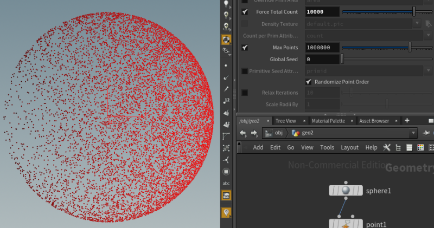The height and width of the screenshot is (228, 434).
Task: Disable Randomize Point Order checkbox
Action: [309, 82]
